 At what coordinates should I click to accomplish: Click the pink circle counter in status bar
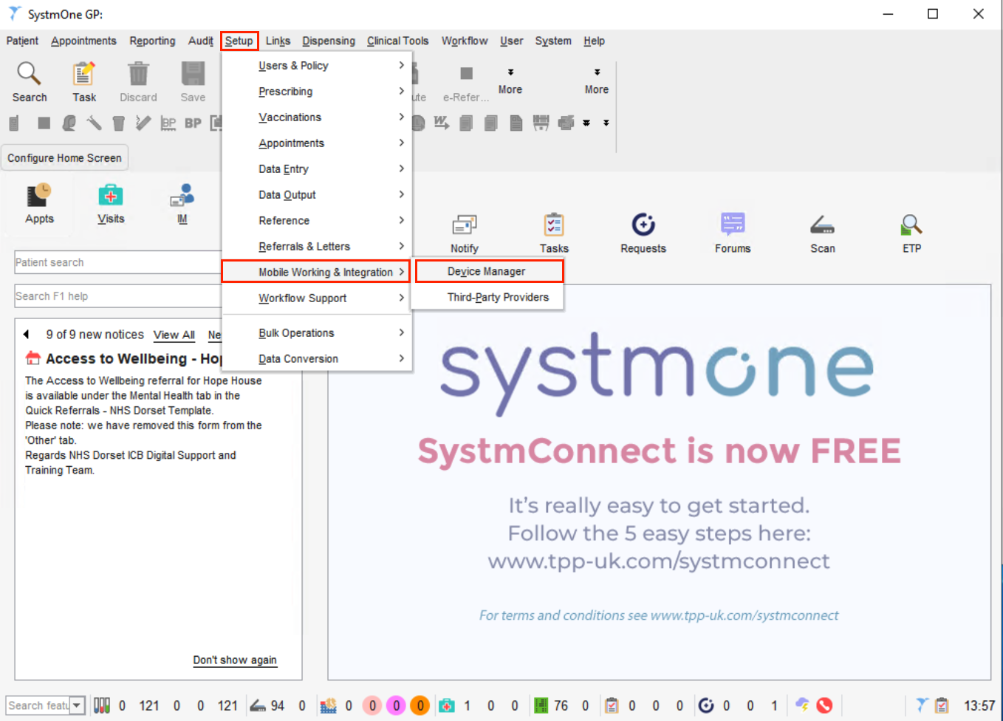pyautogui.click(x=372, y=705)
